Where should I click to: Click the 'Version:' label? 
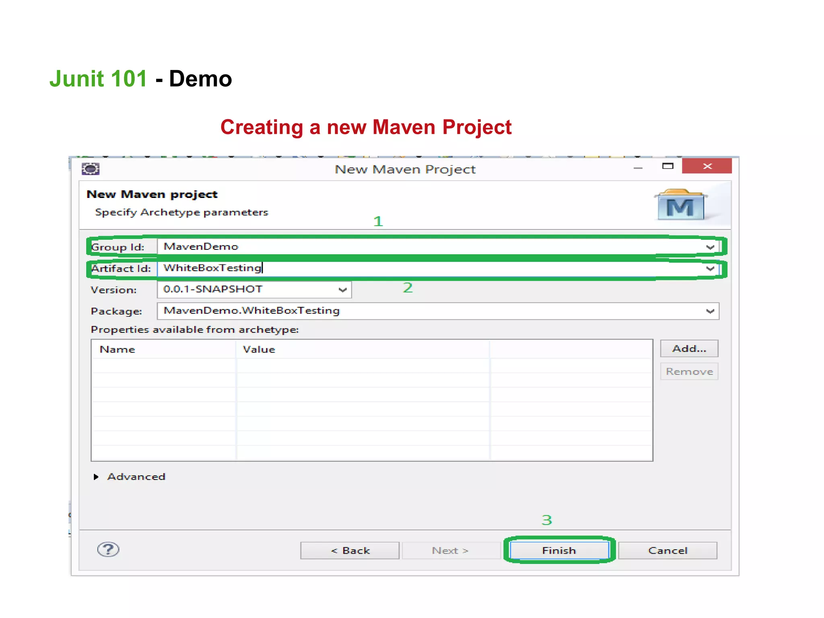coord(113,290)
